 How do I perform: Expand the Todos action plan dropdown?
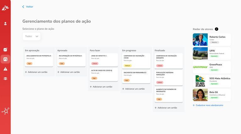click(x=31, y=36)
